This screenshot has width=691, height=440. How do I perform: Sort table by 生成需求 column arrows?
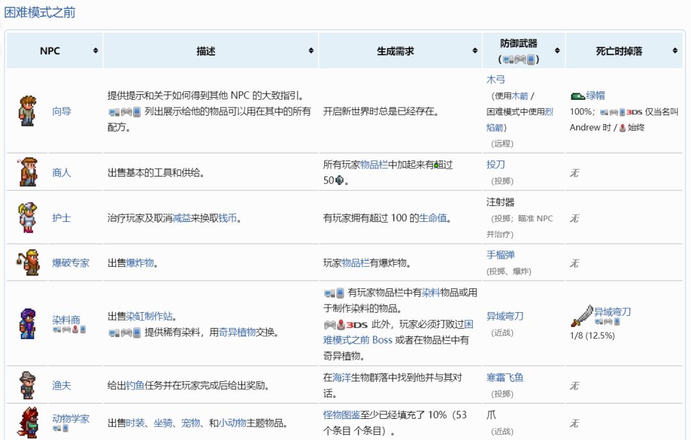point(475,51)
